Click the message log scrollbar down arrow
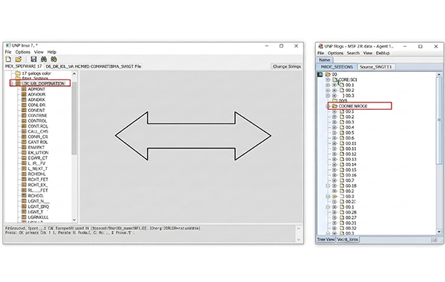The height and width of the screenshot is (282, 445). (298, 240)
